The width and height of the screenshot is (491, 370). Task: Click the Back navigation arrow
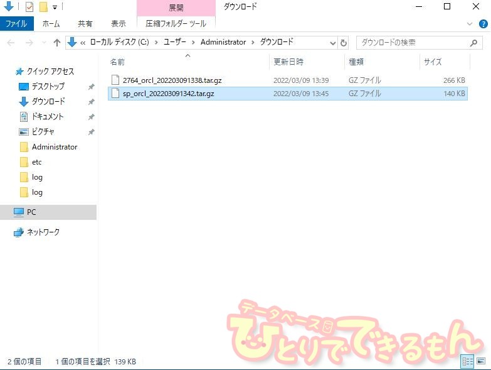[12, 43]
